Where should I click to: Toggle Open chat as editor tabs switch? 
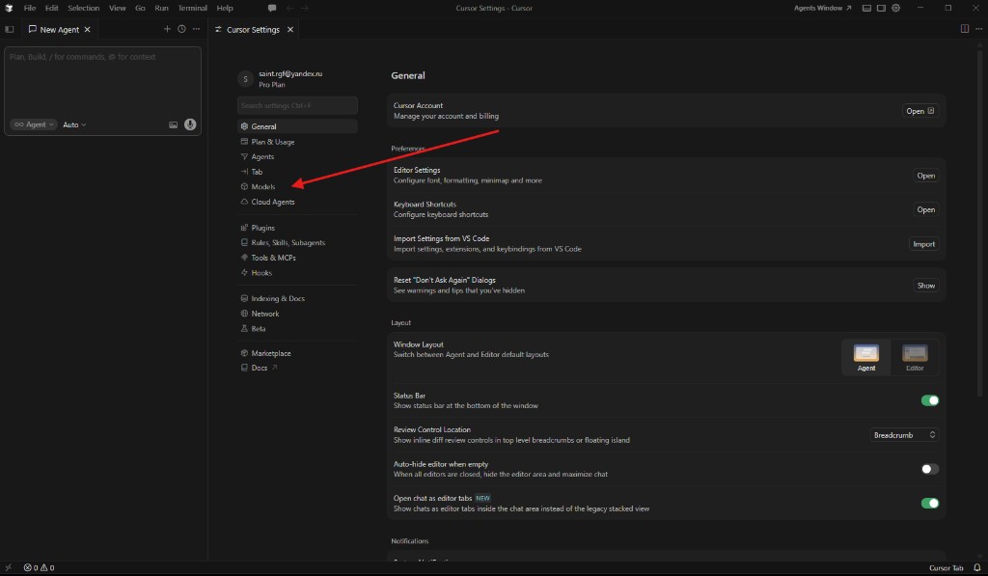click(929, 503)
